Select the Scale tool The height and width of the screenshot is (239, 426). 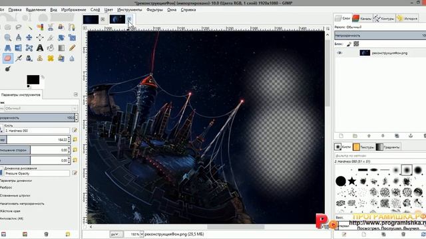tap(72, 38)
